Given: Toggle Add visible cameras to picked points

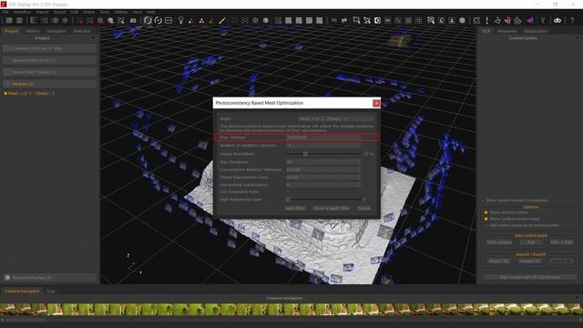Looking at the screenshot, I should [486, 225].
